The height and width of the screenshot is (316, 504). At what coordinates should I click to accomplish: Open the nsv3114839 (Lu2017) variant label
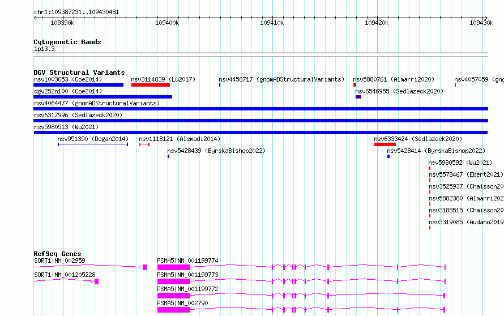[163, 79]
